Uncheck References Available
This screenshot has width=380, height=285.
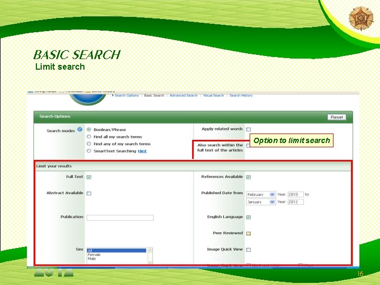tap(249, 177)
